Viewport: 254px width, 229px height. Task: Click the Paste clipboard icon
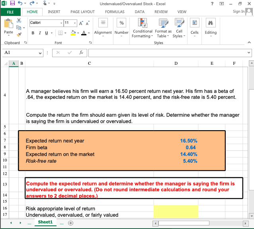pyautogui.click(x=8, y=23)
